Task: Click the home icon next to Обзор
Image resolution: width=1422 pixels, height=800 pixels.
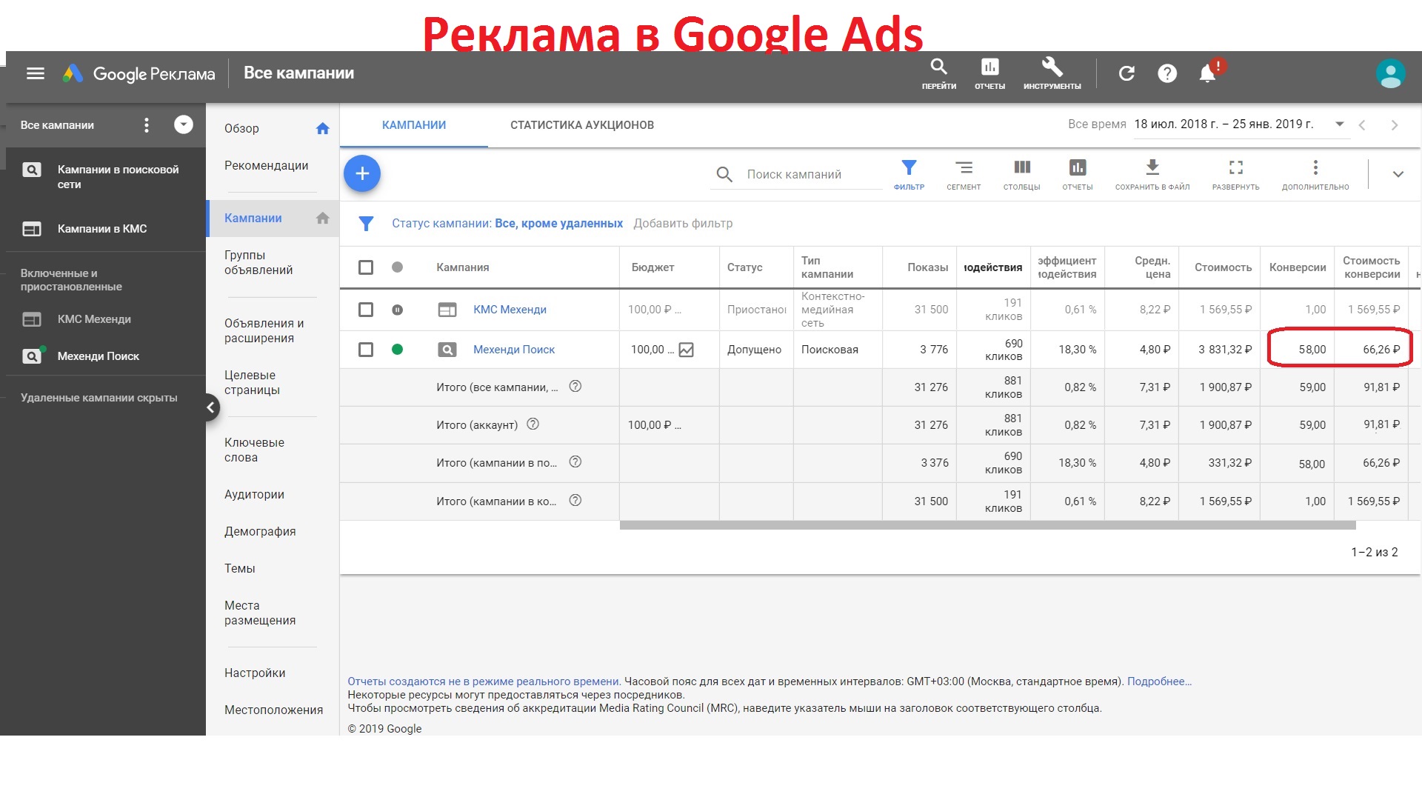Action: (322, 128)
